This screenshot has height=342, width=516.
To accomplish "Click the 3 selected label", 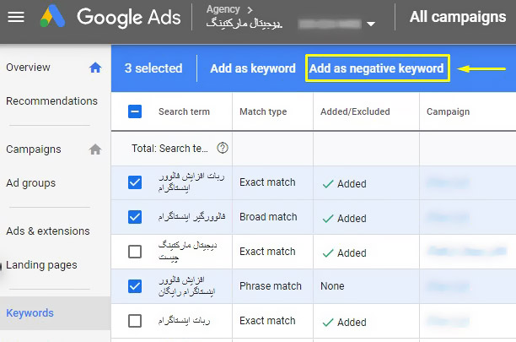I will (x=153, y=68).
